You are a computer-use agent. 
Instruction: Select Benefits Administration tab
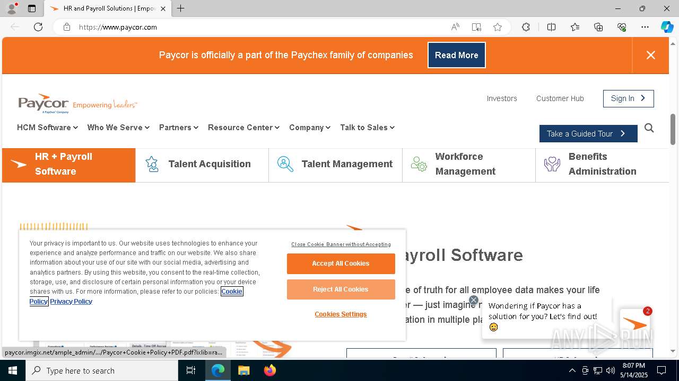tap(602, 165)
